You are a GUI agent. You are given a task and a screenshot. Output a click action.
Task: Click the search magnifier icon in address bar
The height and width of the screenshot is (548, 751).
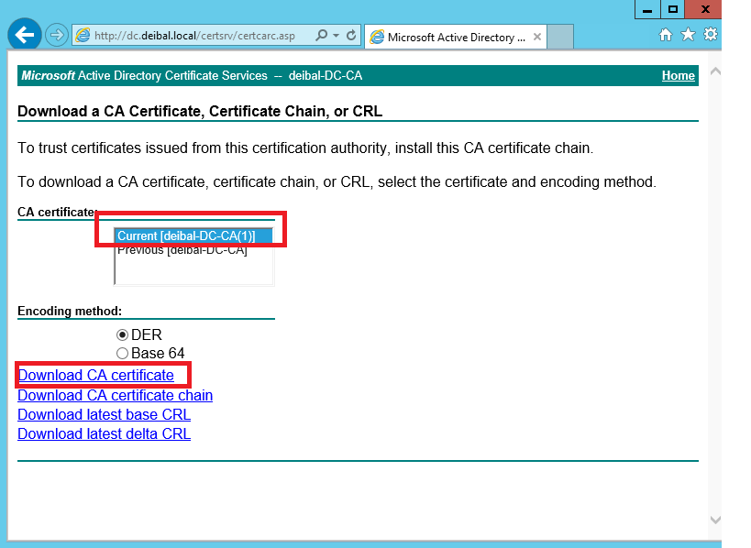point(321,36)
